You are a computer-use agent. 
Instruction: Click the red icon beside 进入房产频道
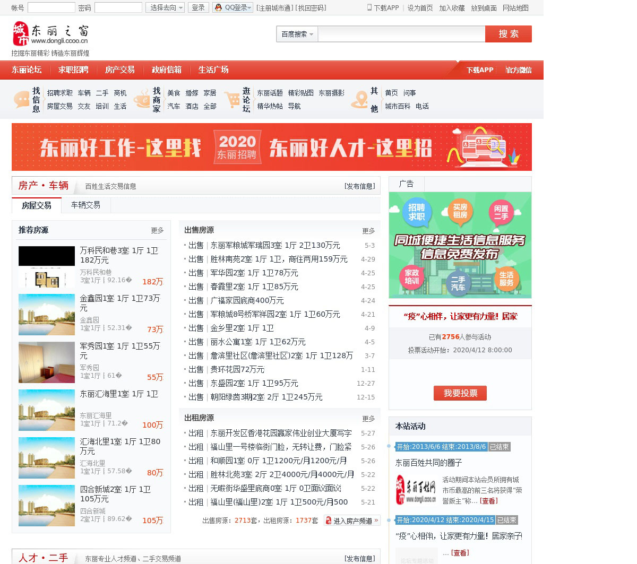(x=329, y=520)
